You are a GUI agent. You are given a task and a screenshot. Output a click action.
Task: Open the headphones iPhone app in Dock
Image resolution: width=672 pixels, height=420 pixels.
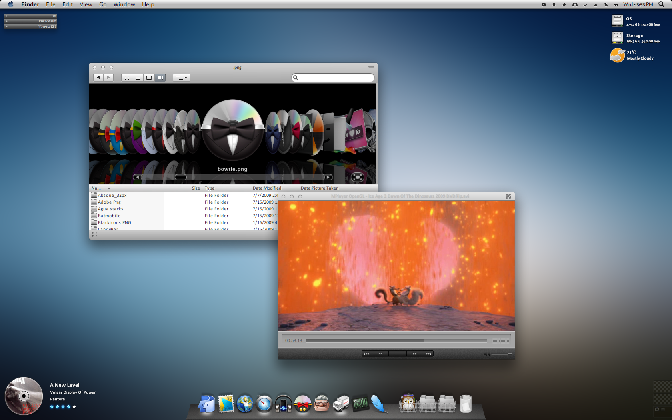(x=284, y=404)
